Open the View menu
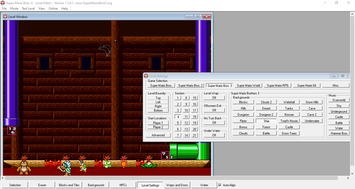The width and height of the screenshot is (355, 189). pos(42,9)
